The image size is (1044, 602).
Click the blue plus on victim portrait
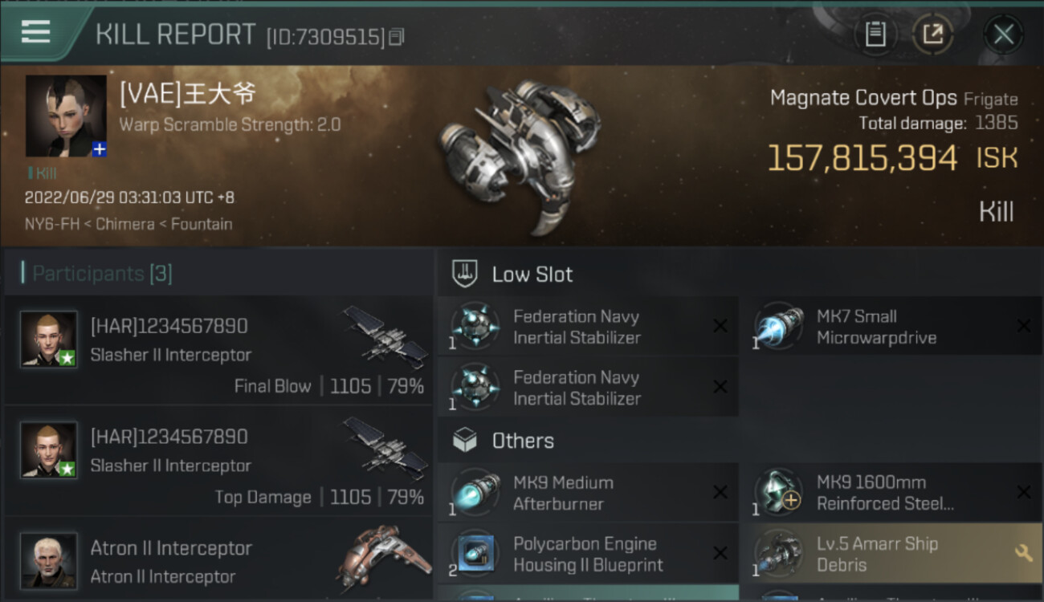[x=99, y=149]
